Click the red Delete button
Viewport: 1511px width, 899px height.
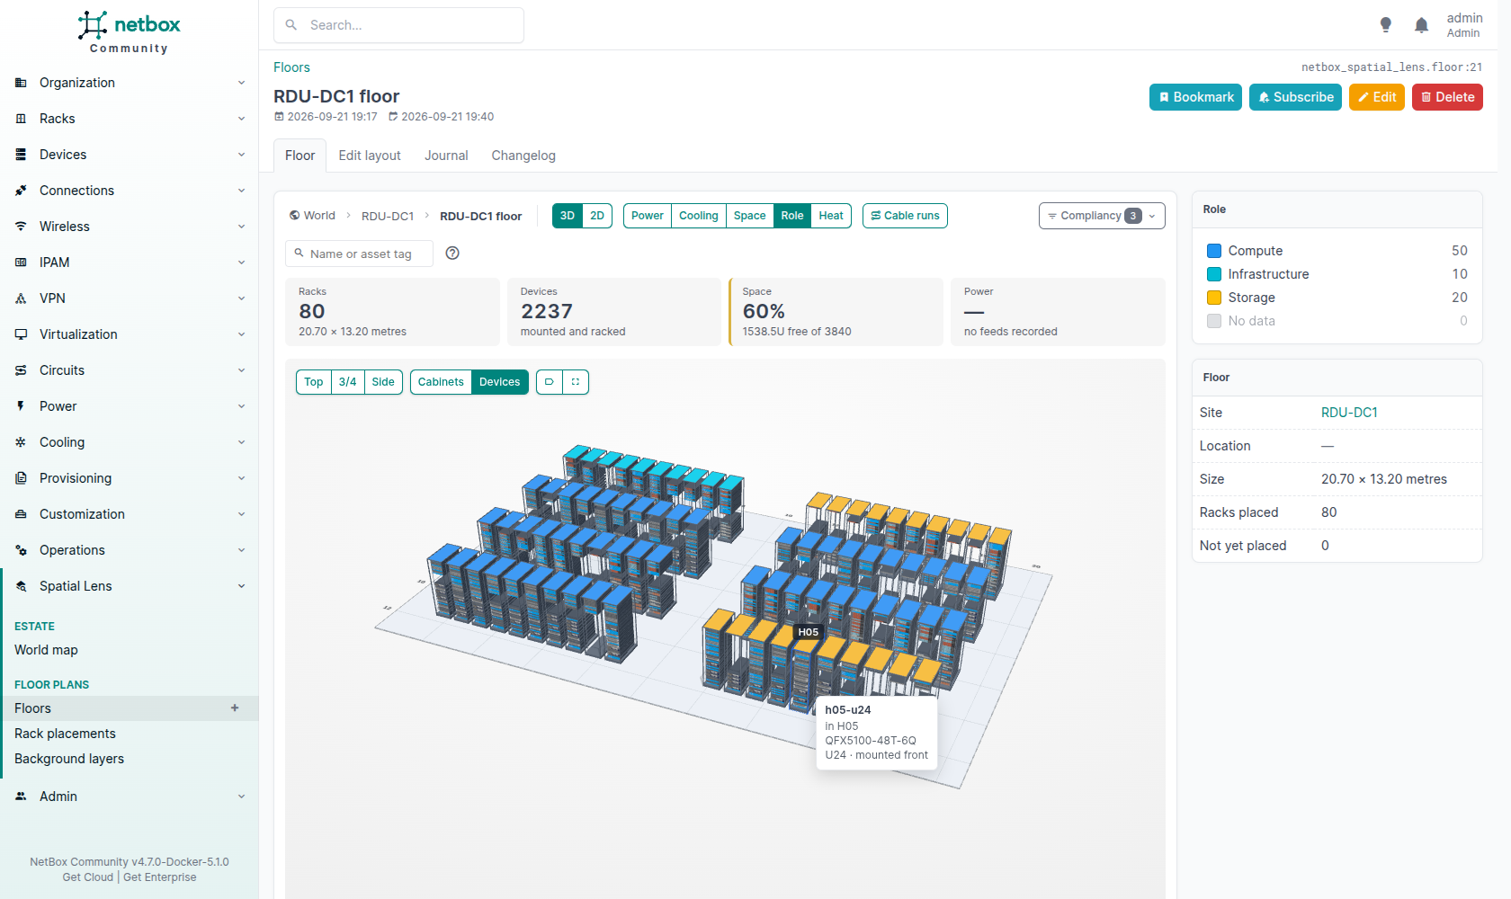click(1447, 97)
